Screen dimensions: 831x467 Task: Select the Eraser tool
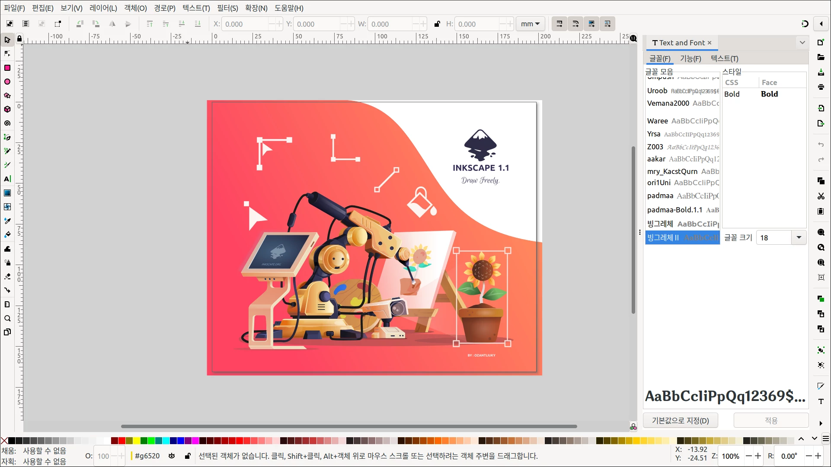[x=7, y=276]
